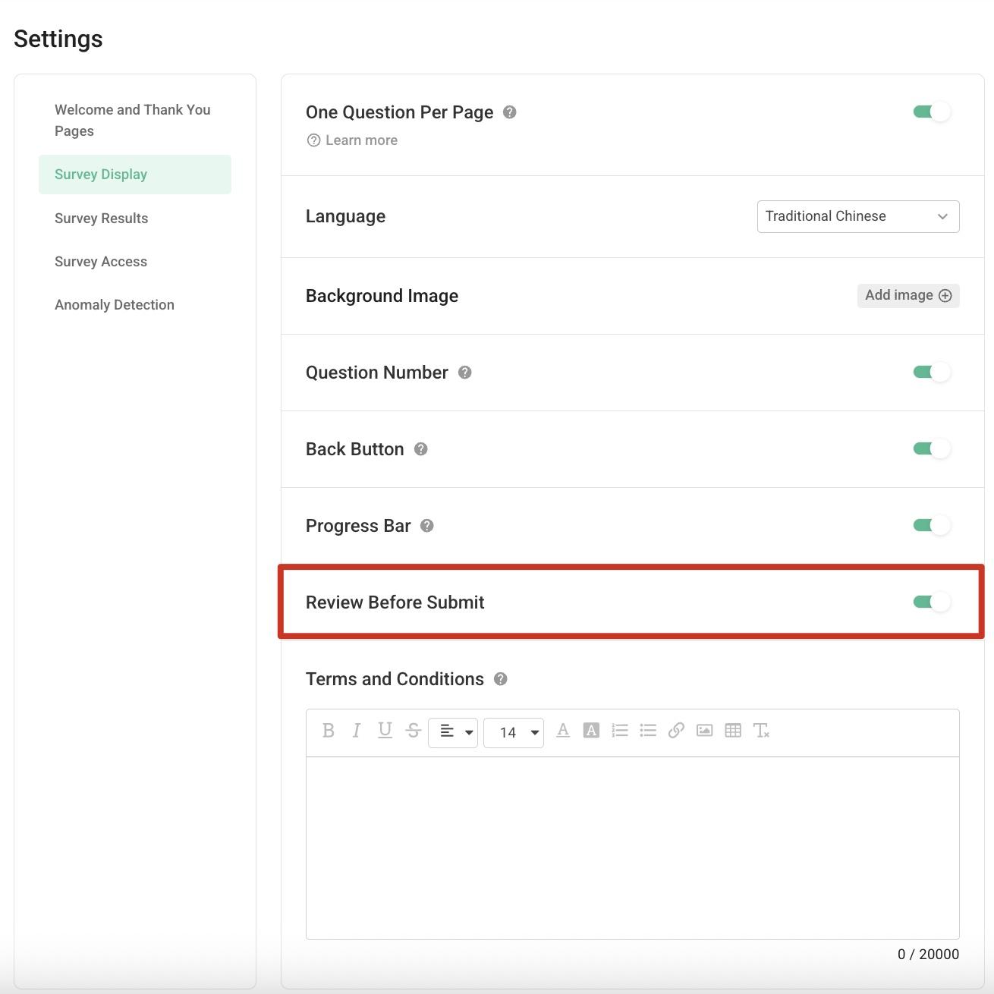Insert an ordered list
994x994 pixels.
click(620, 731)
